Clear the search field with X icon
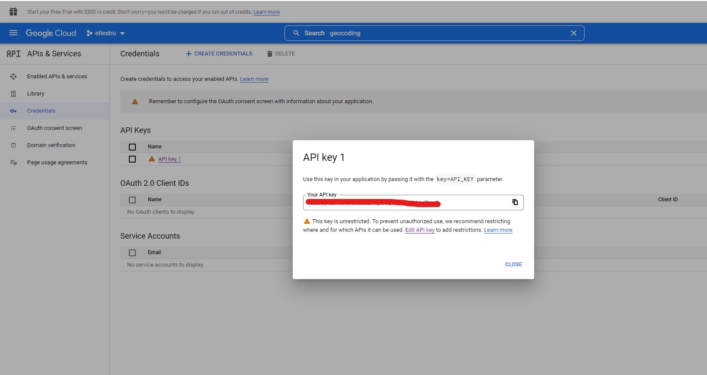Screen dimensions: 707x375 tap(573, 33)
